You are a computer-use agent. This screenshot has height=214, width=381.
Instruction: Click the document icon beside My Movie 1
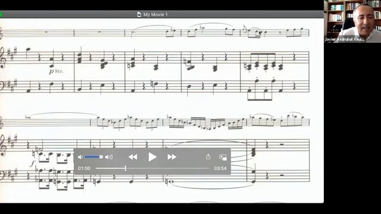[x=139, y=14]
